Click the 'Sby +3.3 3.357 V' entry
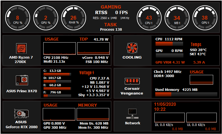Viewport: 222px width, 134px height. [94, 95]
